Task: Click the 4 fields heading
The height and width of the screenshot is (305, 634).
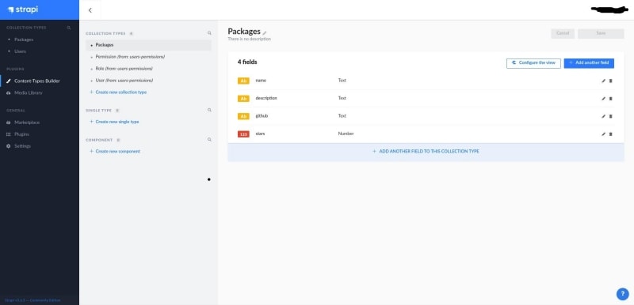Action: tap(247, 62)
